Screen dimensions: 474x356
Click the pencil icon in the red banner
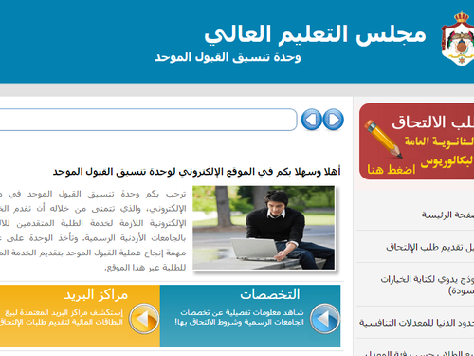tap(383, 139)
